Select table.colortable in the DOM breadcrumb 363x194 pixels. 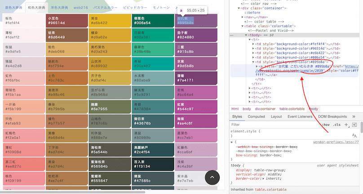[292, 109]
